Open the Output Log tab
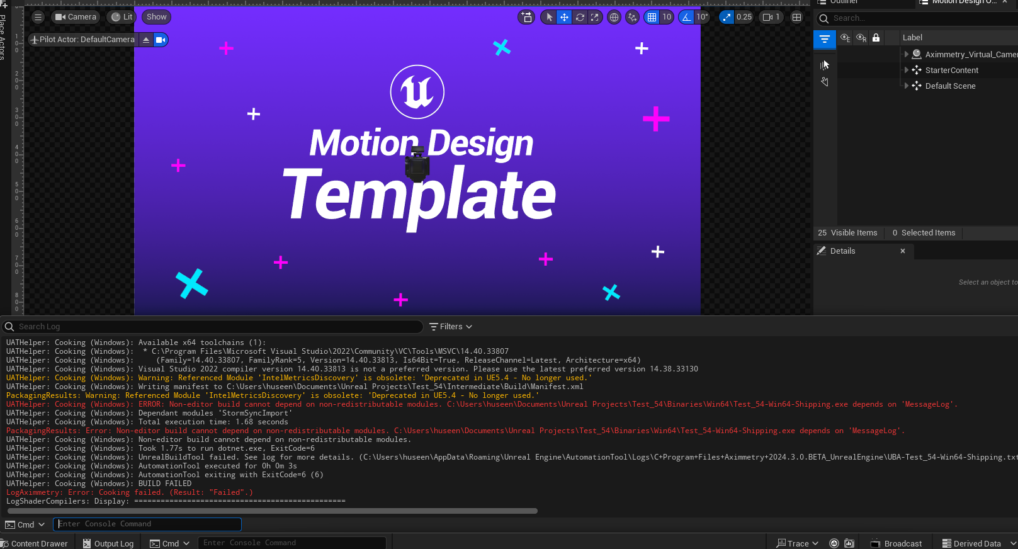 point(108,543)
